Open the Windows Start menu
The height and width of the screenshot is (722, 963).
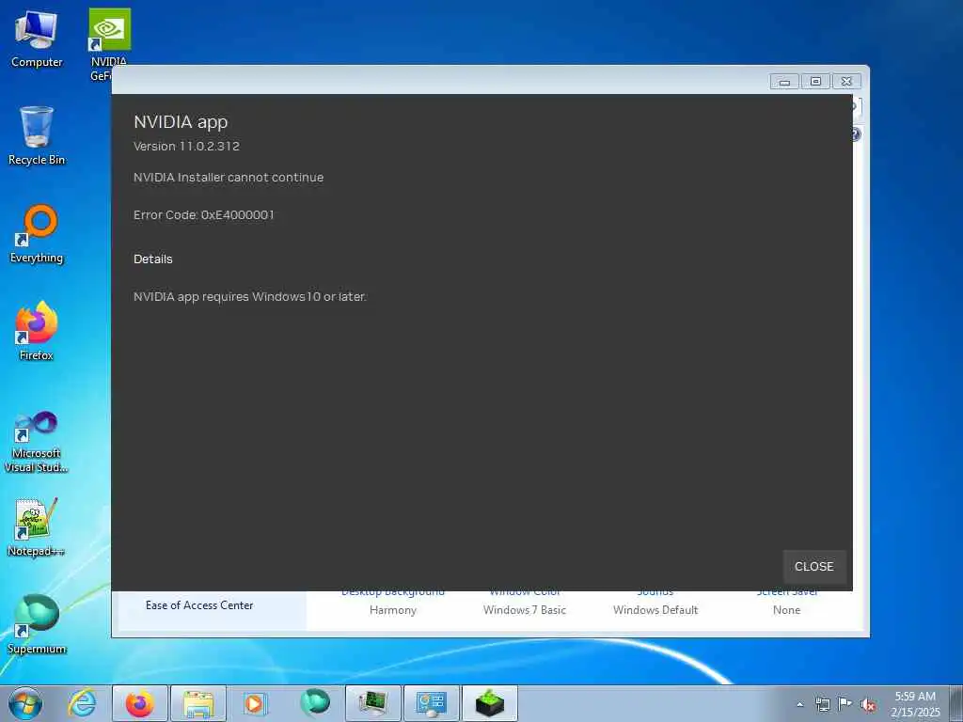pyautogui.click(x=25, y=703)
